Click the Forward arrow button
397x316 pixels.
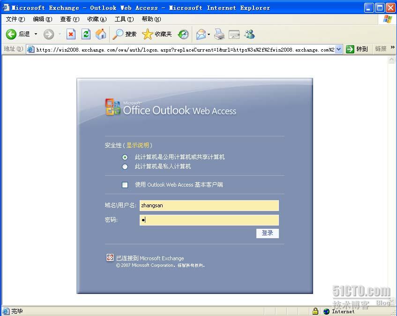click(49, 34)
